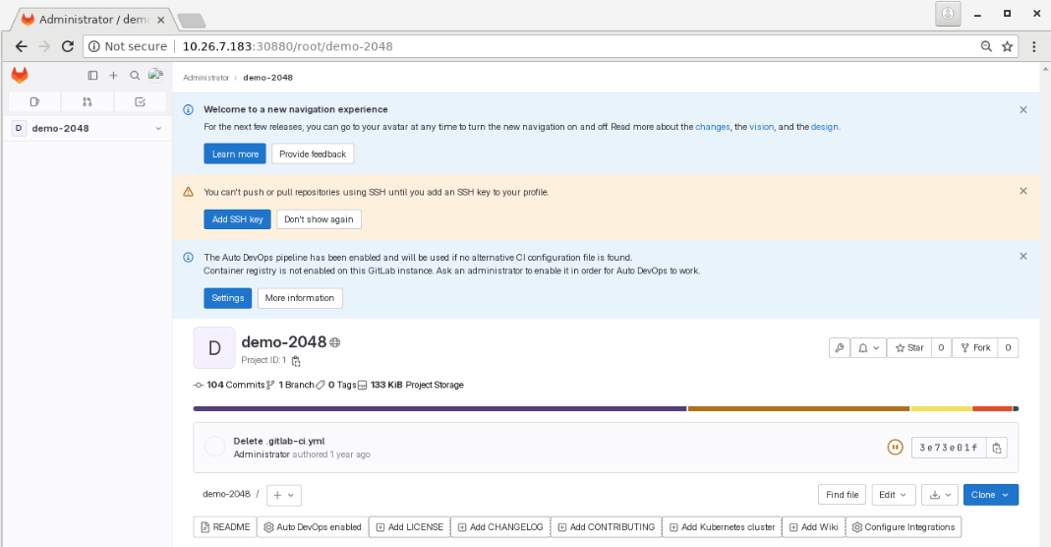Close the navigation experience banner
The image size is (1051, 547).
[1022, 110]
